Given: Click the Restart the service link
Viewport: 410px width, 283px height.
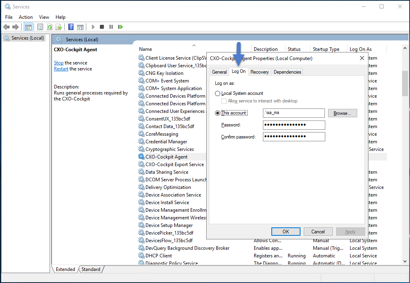Looking at the screenshot, I should click(61, 69).
